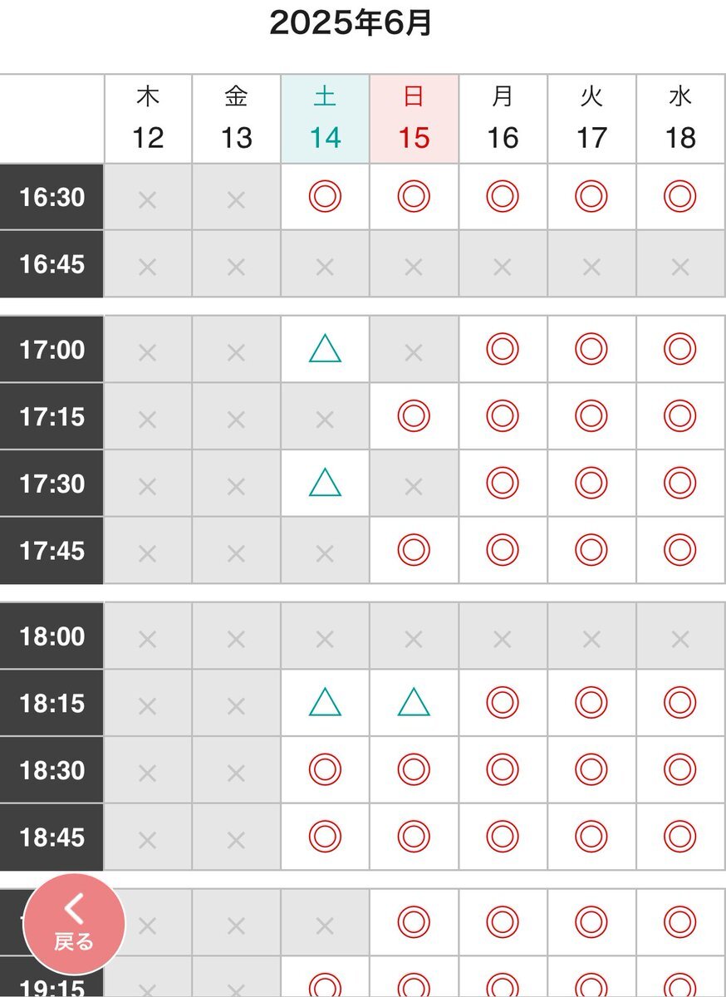Select the 16:30 slot on Saturday 14

325,197
